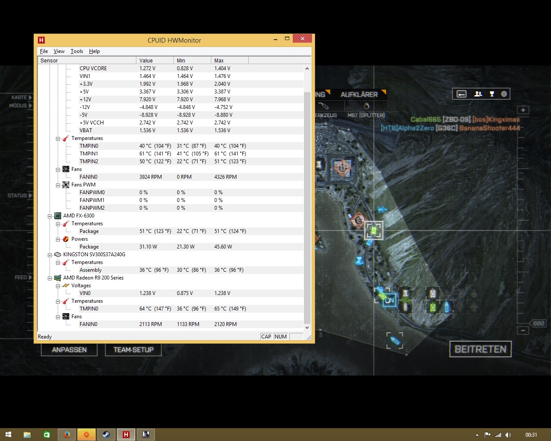Screen dimensions: 551x441
Task: Click the Fans PWM fan icon
Action: (66, 185)
